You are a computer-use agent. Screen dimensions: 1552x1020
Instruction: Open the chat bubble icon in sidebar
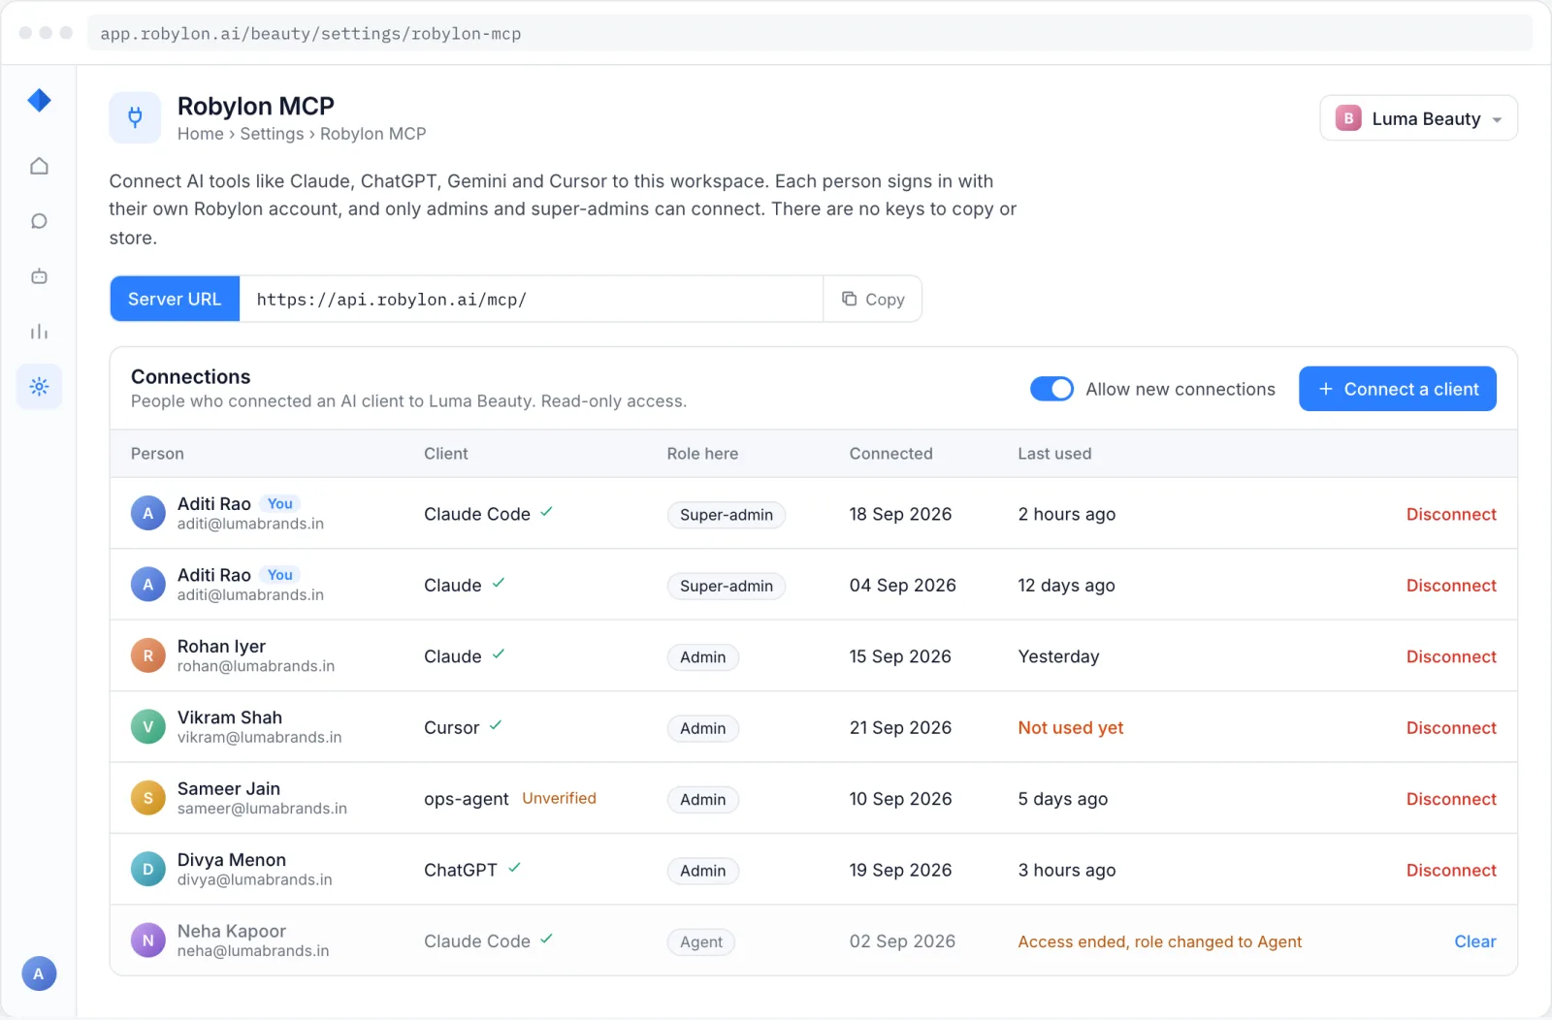click(x=39, y=221)
